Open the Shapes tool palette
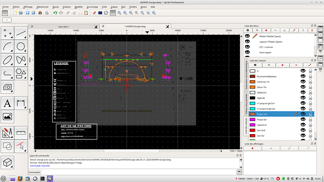This screenshot has height=182, width=324. pos(21,74)
